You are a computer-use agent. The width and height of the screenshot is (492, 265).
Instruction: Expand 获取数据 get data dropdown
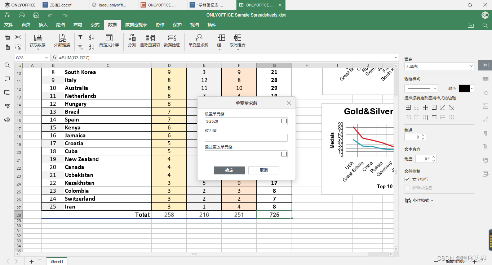pos(37,49)
